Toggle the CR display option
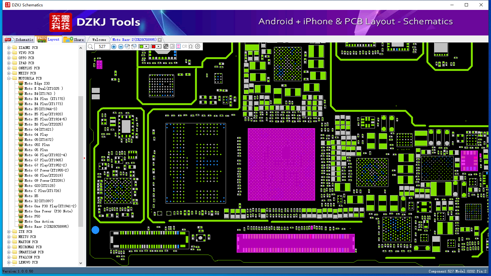The height and width of the screenshot is (276, 491). (x=184, y=46)
